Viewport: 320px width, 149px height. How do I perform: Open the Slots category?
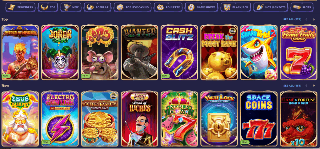[x=302, y=8]
